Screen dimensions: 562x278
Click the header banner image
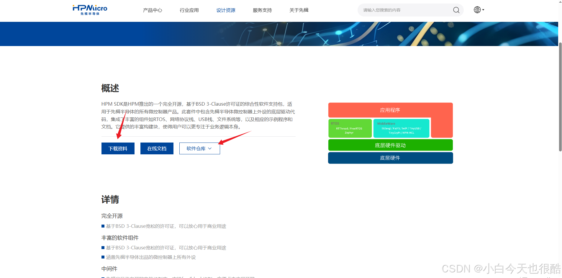(279, 34)
